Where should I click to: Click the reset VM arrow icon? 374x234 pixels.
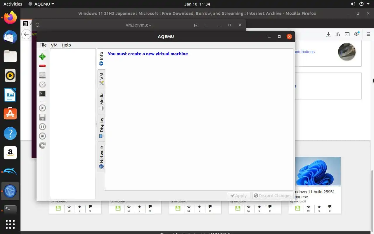42,145
